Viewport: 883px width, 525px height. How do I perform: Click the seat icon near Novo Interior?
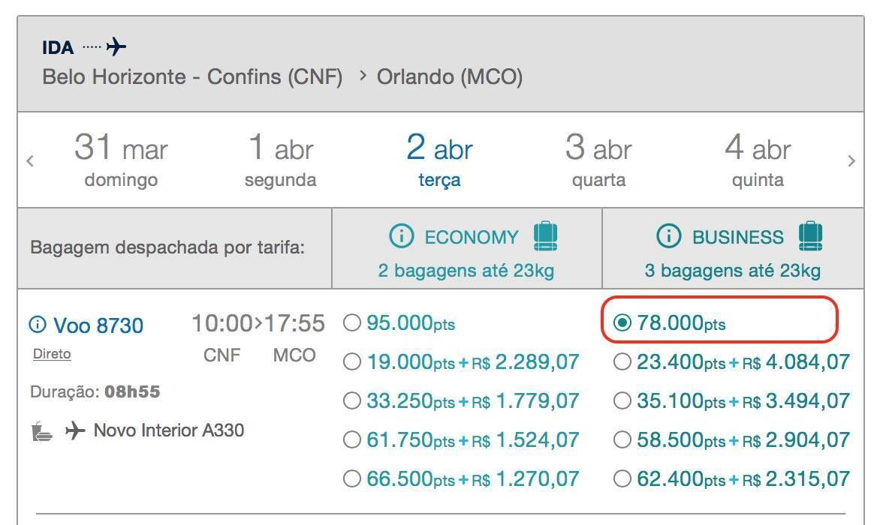click(x=42, y=432)
